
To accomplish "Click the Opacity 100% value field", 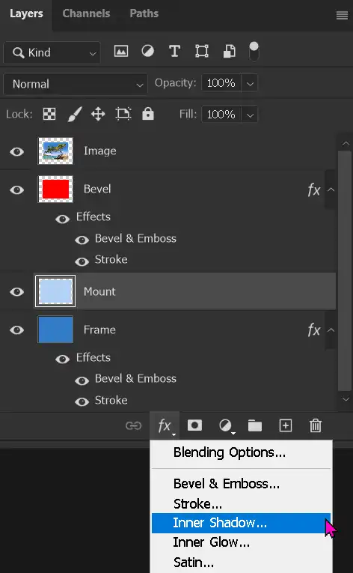I will pos(221,83).
